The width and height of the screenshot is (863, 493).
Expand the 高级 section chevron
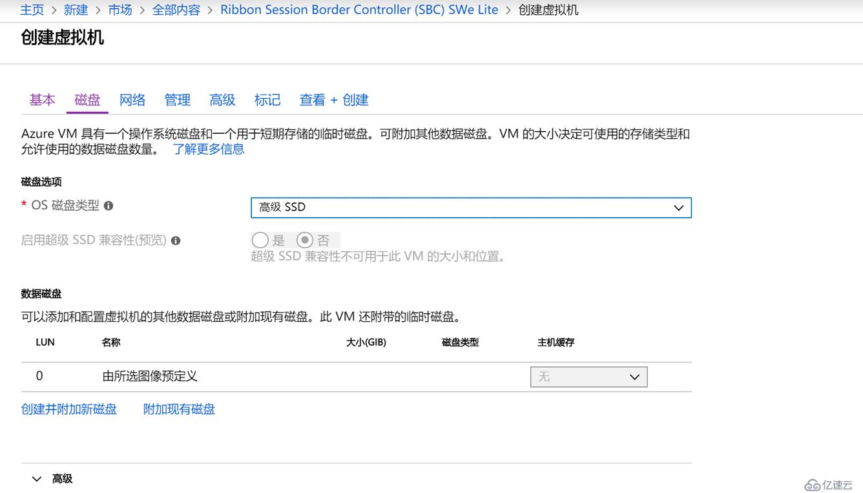point(37,479)
